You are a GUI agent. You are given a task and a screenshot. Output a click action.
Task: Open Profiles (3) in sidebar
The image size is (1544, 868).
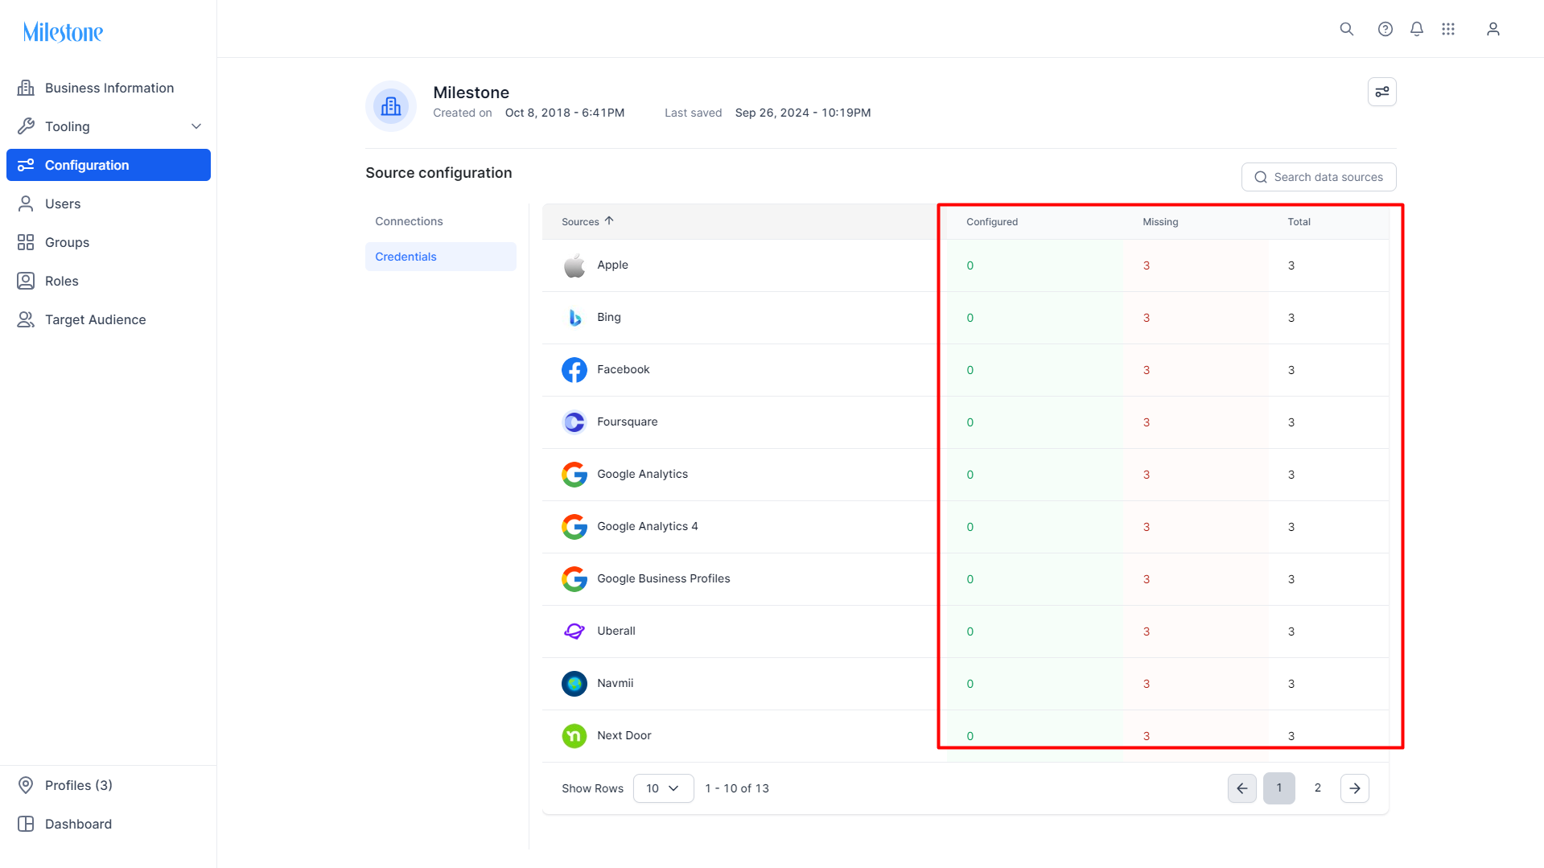click(109, 785)
